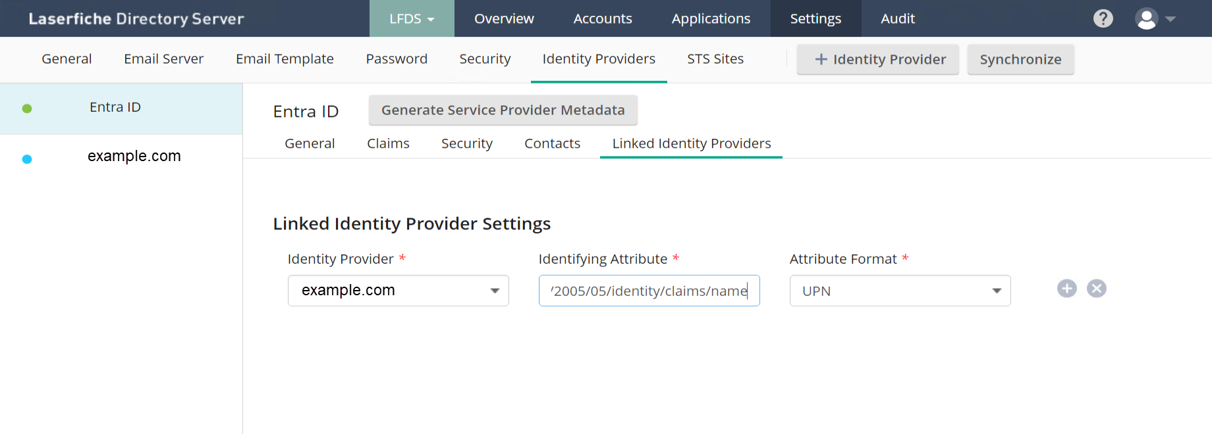Click the Attribute Format field label
Image resolution: width=1212 pixels, height=434 pixels.
pos(843,259)
